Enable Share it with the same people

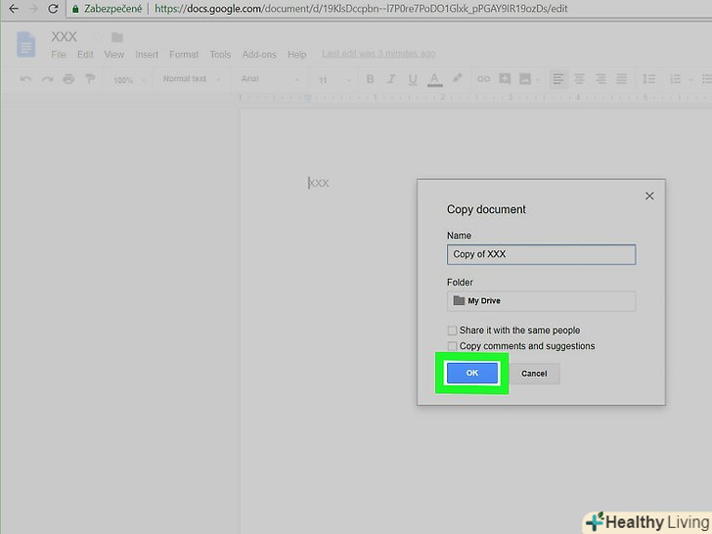[452, 331]
